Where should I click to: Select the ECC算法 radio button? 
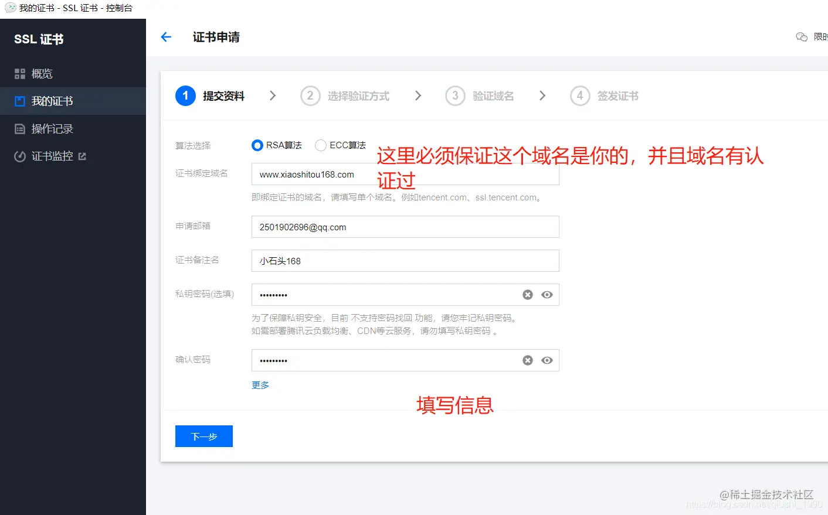321,145
